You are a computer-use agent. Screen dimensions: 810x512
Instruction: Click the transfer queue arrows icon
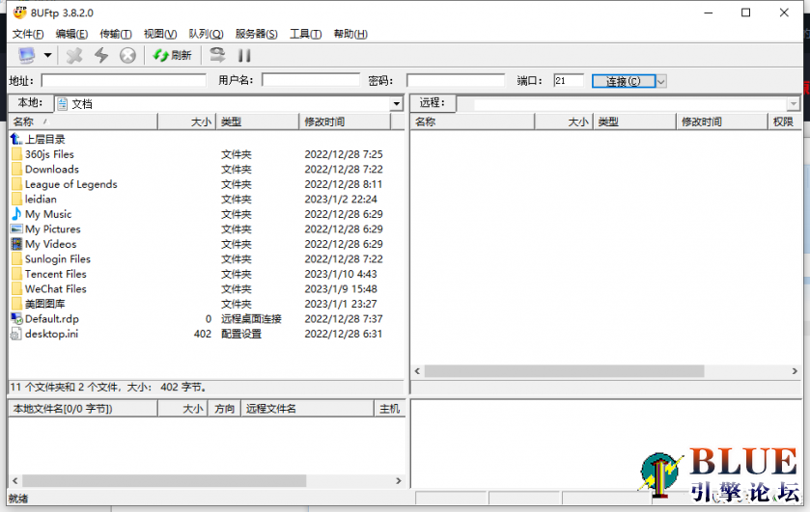pyautogui.click(x=217, y=55)
